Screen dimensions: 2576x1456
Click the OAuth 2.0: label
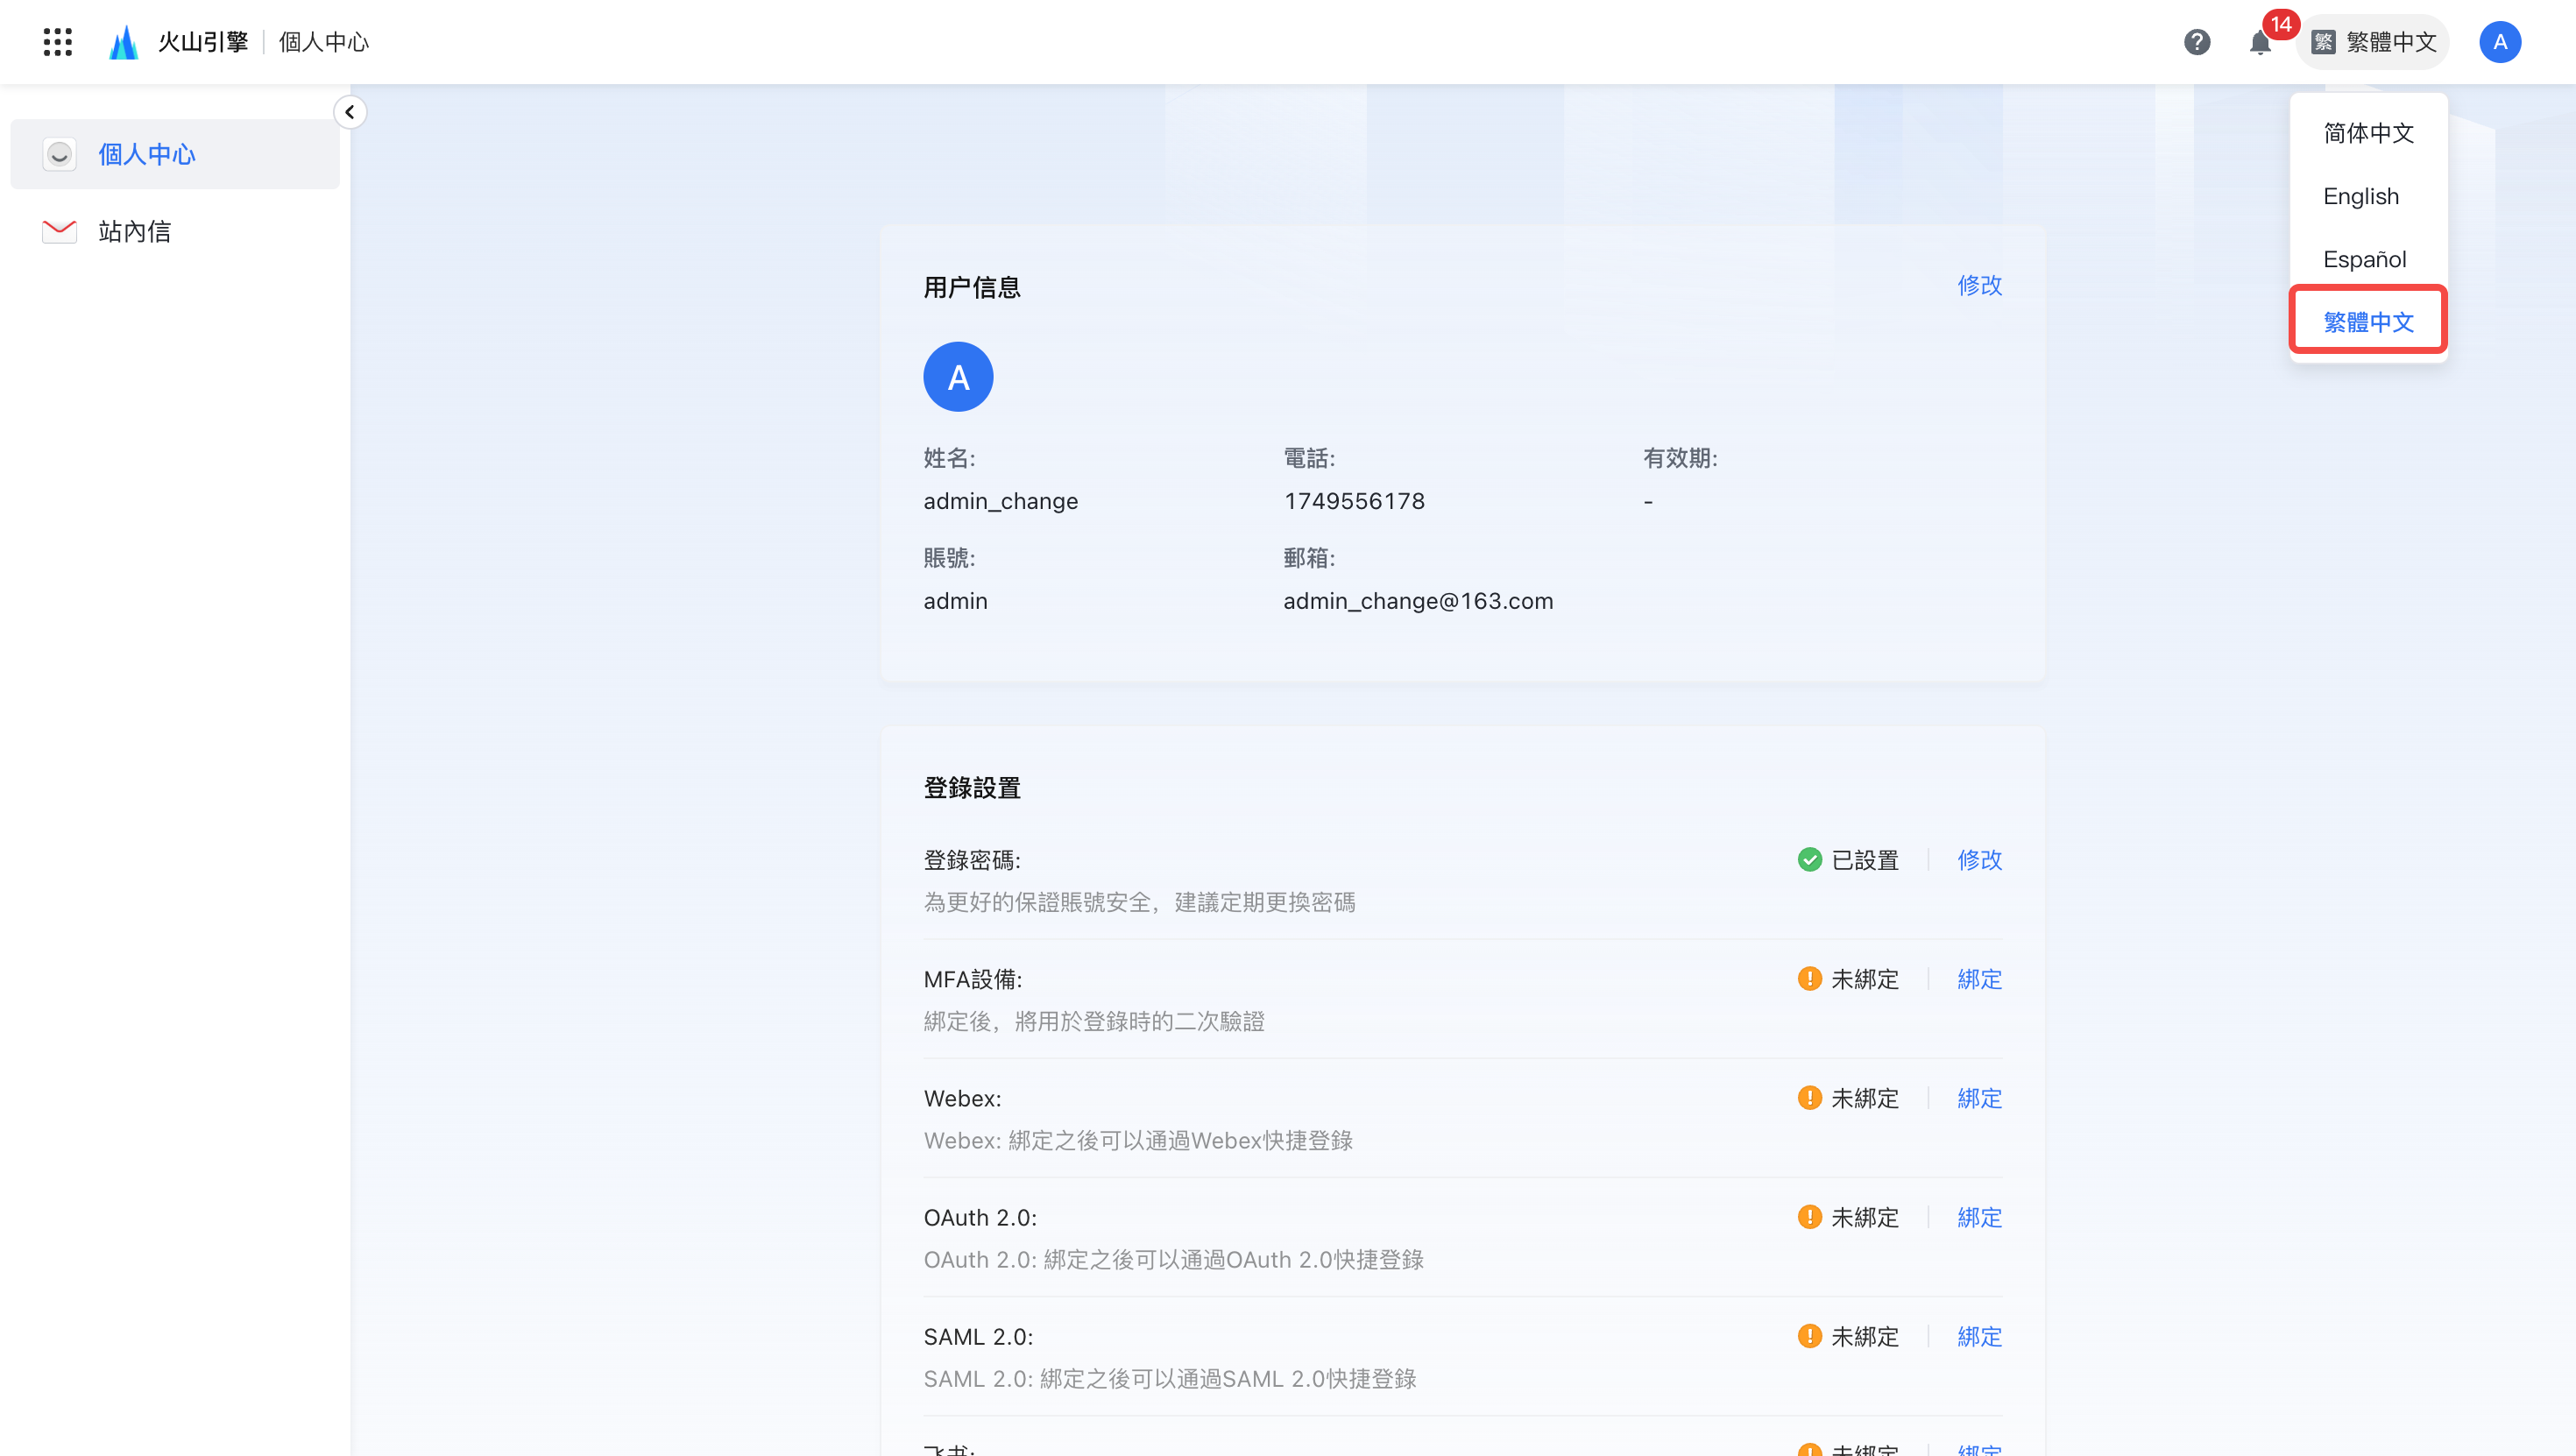[x=980, y=1217]
